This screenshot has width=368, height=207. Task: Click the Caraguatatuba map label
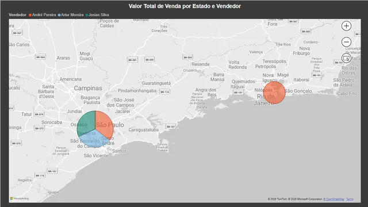coord(143,130)
